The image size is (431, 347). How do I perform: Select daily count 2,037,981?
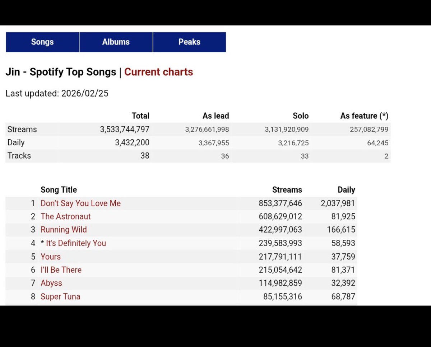(x=338, y=203)
